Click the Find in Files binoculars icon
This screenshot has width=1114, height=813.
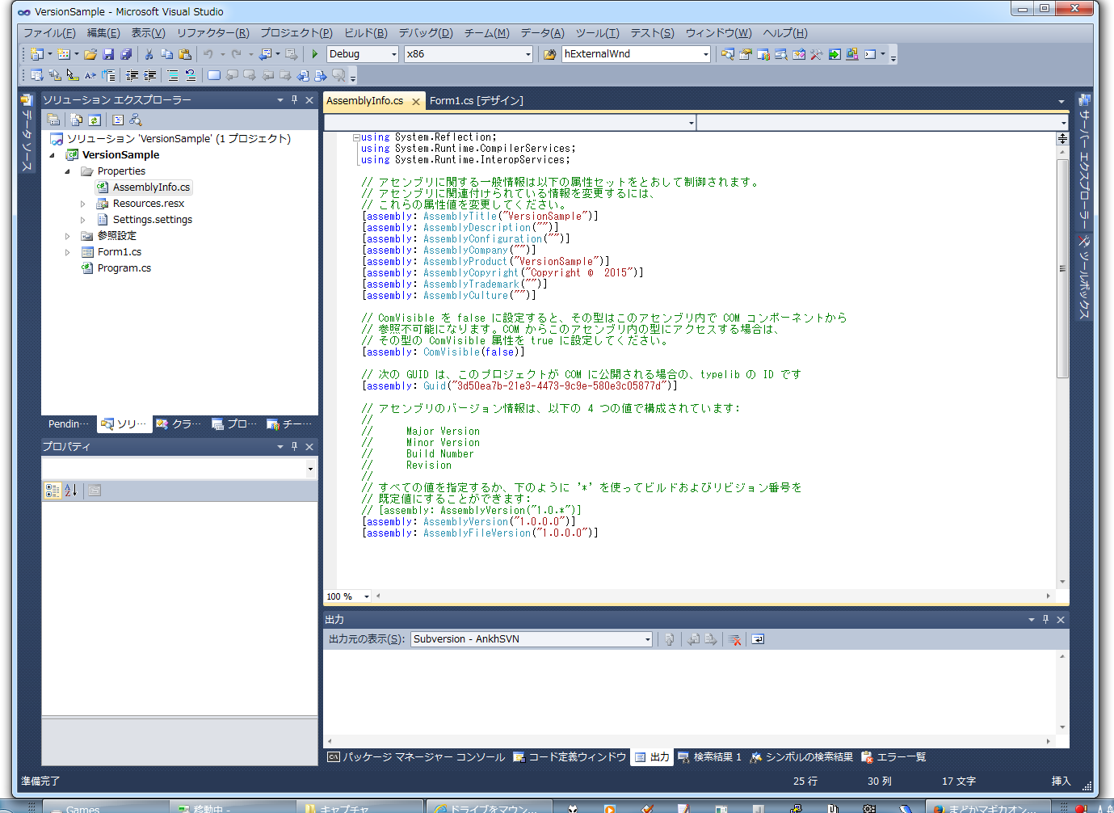(550, 54)
